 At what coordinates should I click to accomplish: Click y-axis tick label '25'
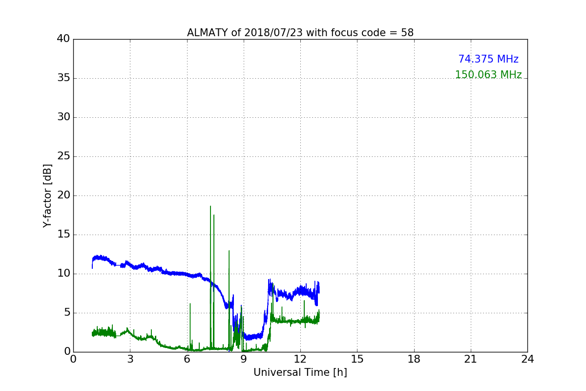pyautogui.click(x=63, y=156)
